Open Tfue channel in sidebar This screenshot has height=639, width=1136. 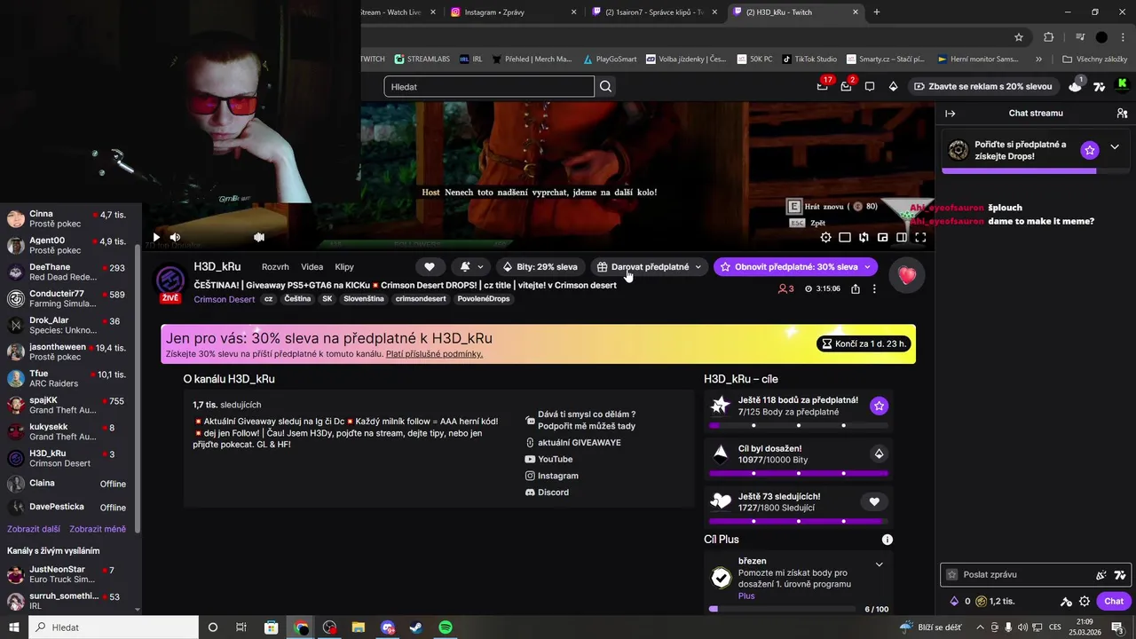pos(71,379)
